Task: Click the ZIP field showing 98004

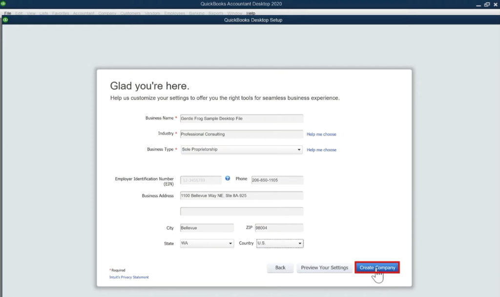Action: [279, 228]
